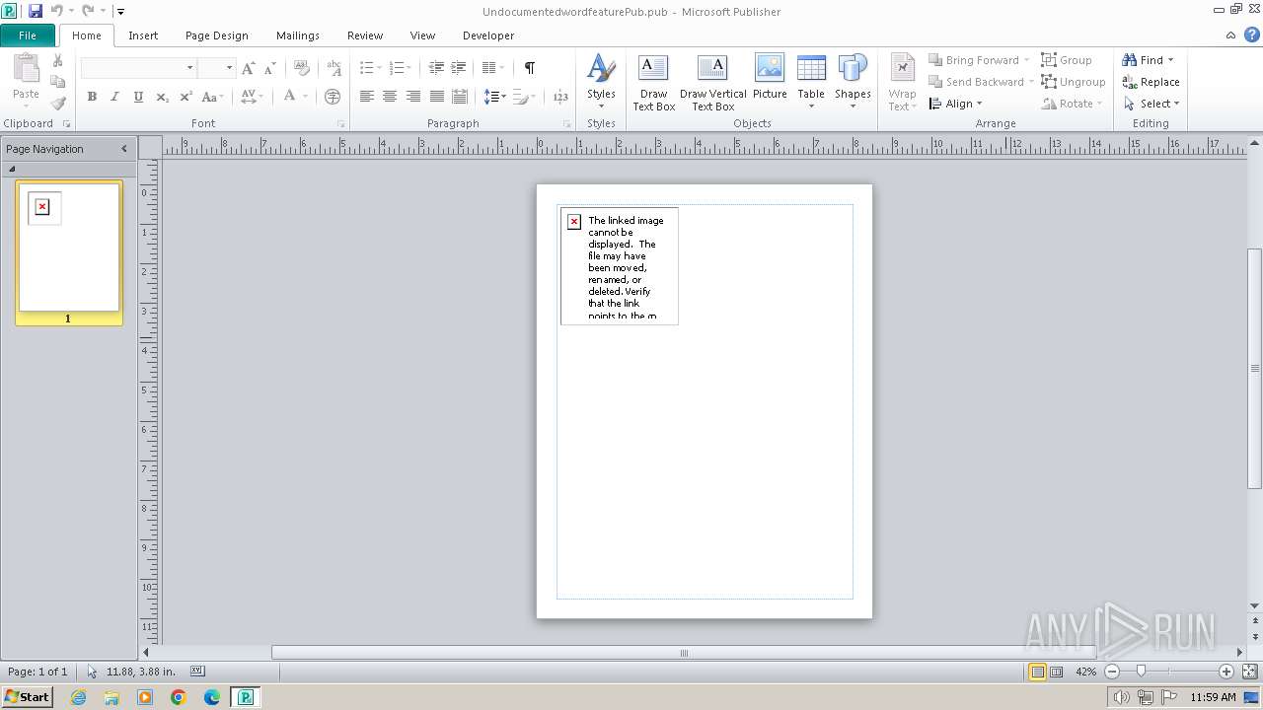Screen dimensions: 1263x710
Task: Click the Format Painter brush icon
Action: (58, 104)
